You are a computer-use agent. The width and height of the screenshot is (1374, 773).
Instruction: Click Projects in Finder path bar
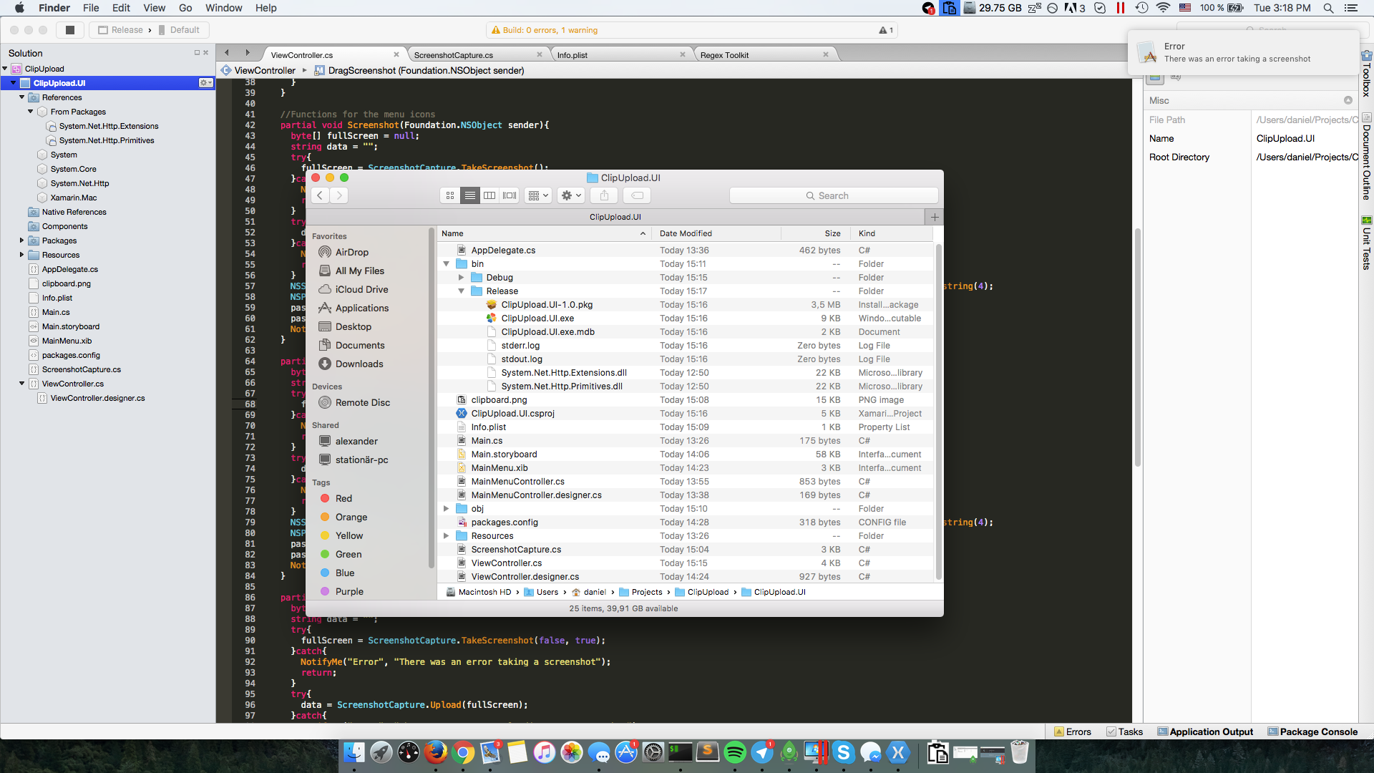tap(640, 592)
